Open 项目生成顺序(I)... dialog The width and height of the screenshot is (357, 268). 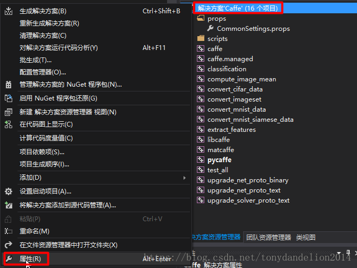pos(44,164)
